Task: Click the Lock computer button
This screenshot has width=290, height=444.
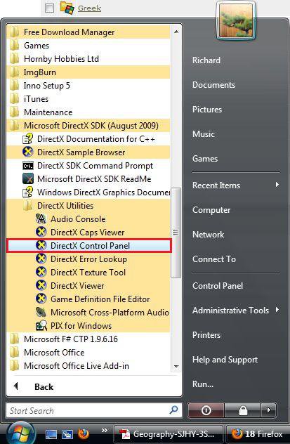Action: pyautogui.click(x=243, y=410)
